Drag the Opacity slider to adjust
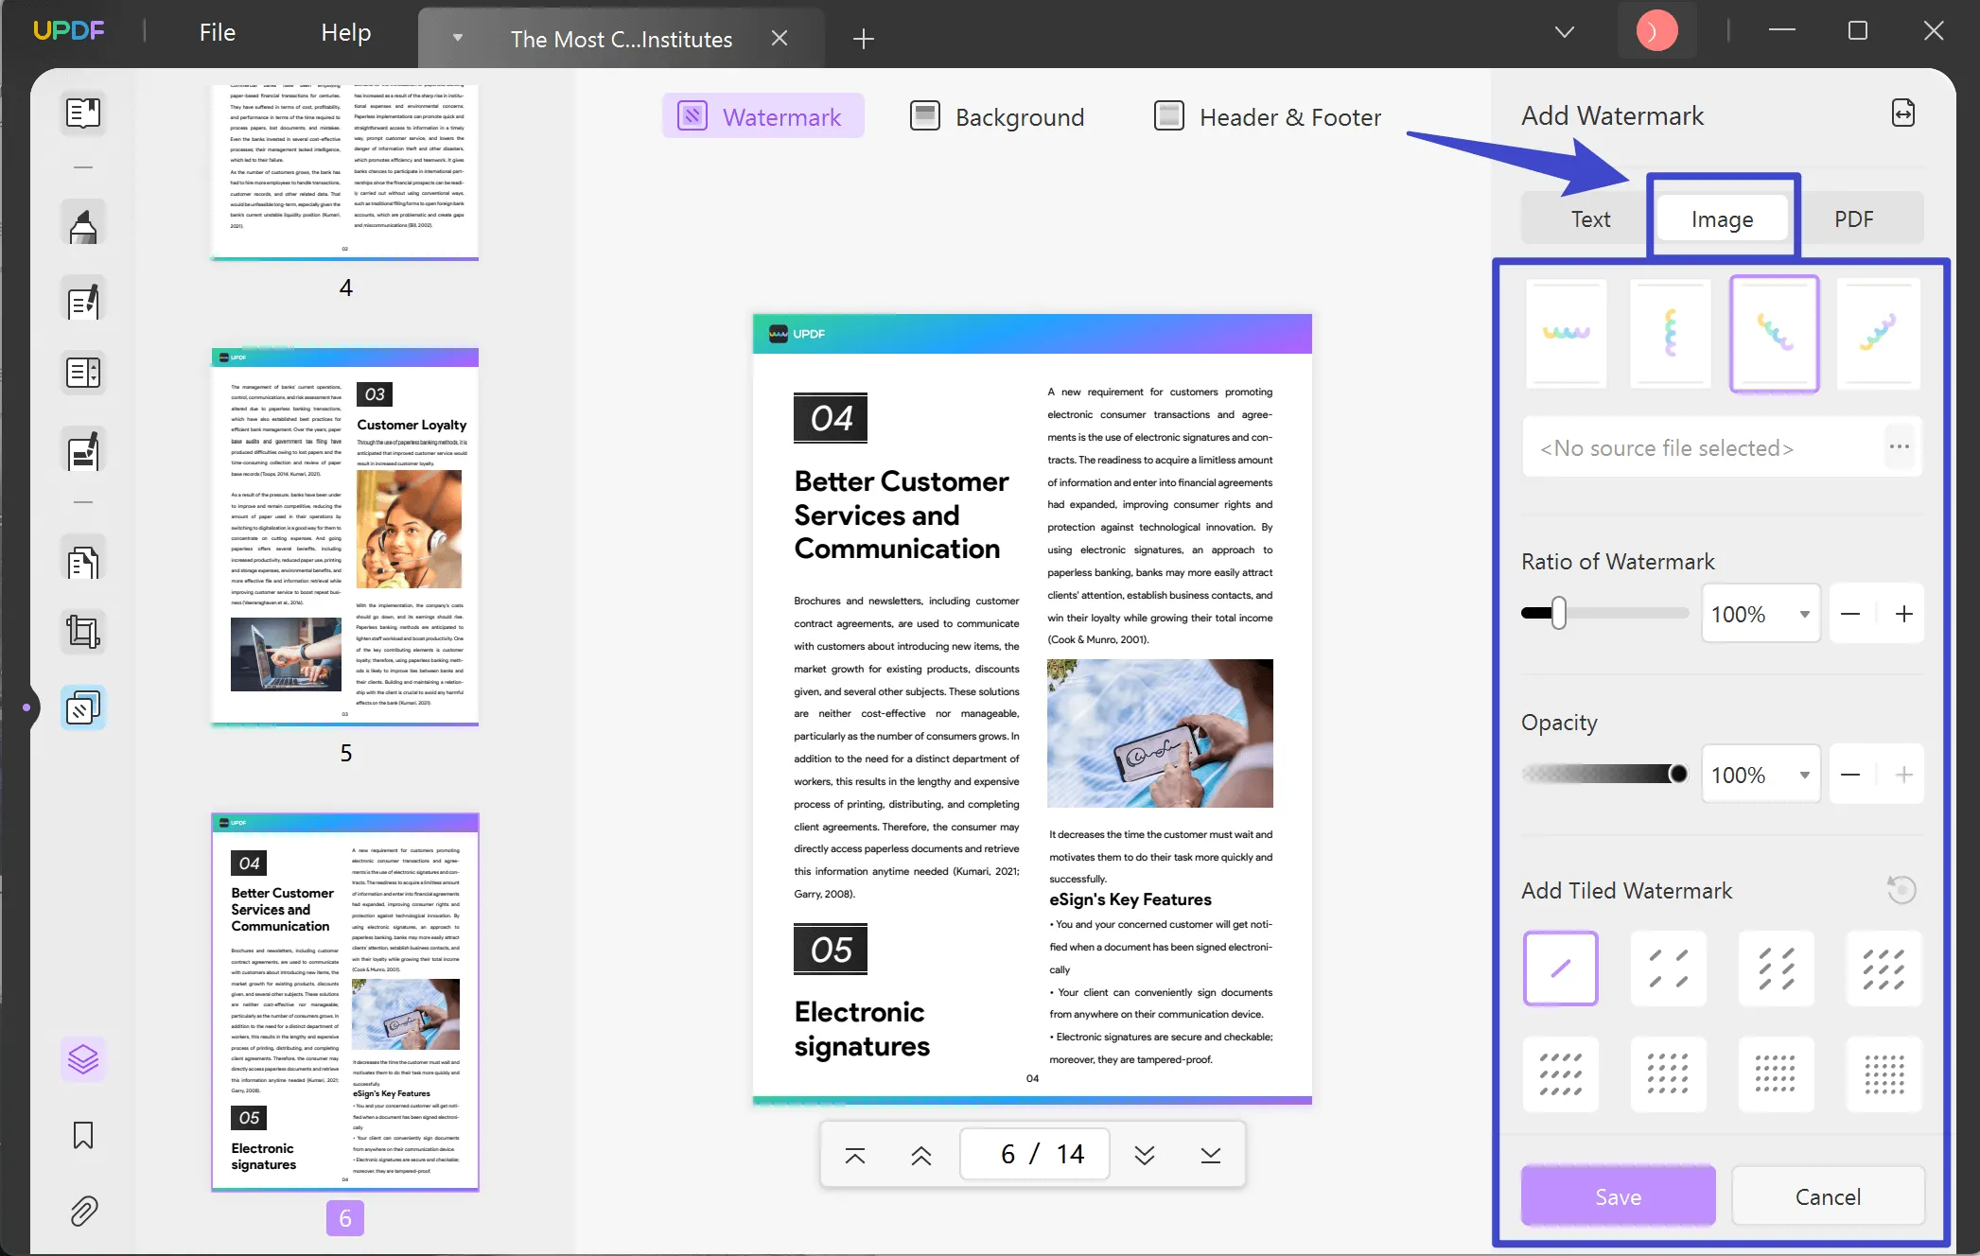Viewport: 1980px width, 1256px height. pyautogui.click(x=1678, y=775)
